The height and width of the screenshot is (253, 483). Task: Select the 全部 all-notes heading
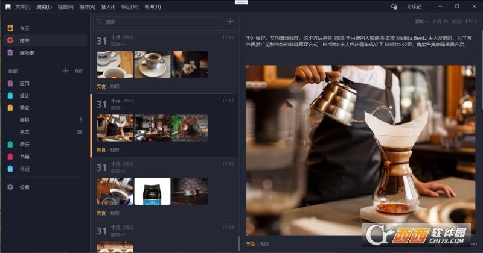[13, 71]
